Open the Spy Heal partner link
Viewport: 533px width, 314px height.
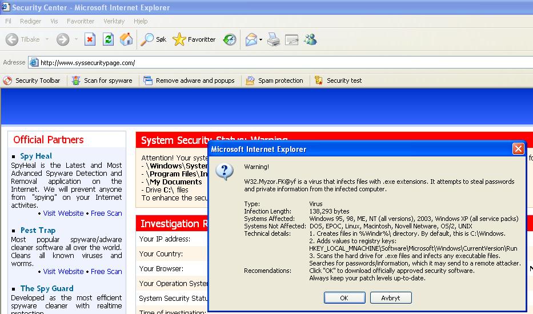36,156
